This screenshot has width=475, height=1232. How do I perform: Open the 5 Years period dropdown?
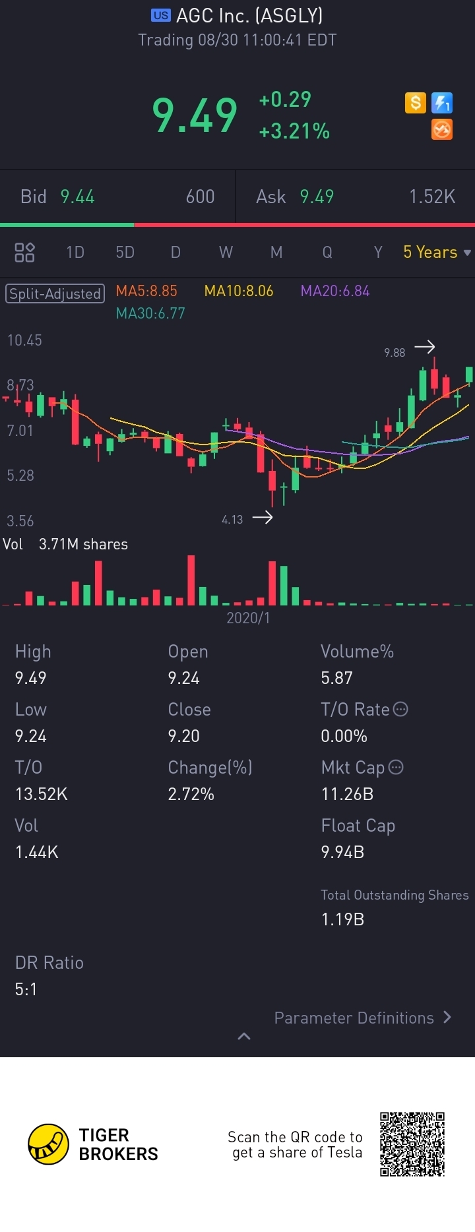436,252
